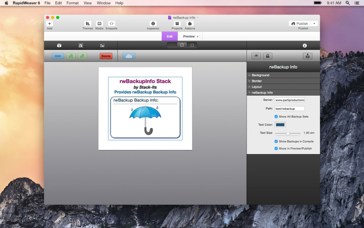The image size is (364, 228).
Task: Open the Apple menu
Action: click(7, 3)
